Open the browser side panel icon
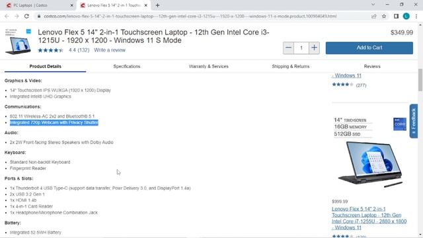 (396, 16)
